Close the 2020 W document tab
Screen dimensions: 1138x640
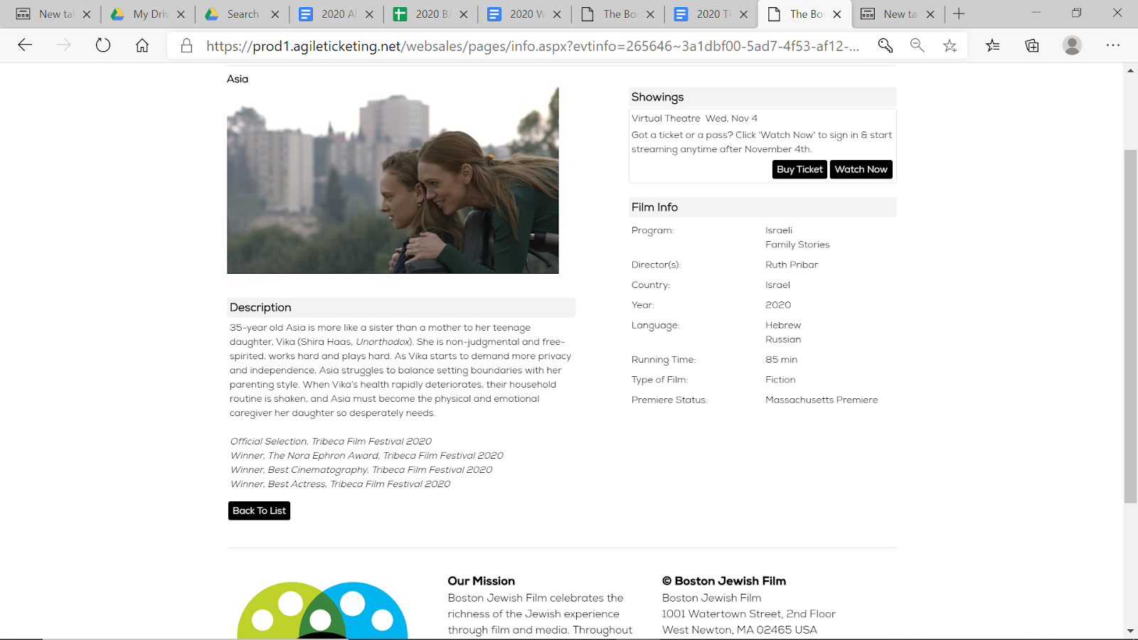tap(557, 14)
